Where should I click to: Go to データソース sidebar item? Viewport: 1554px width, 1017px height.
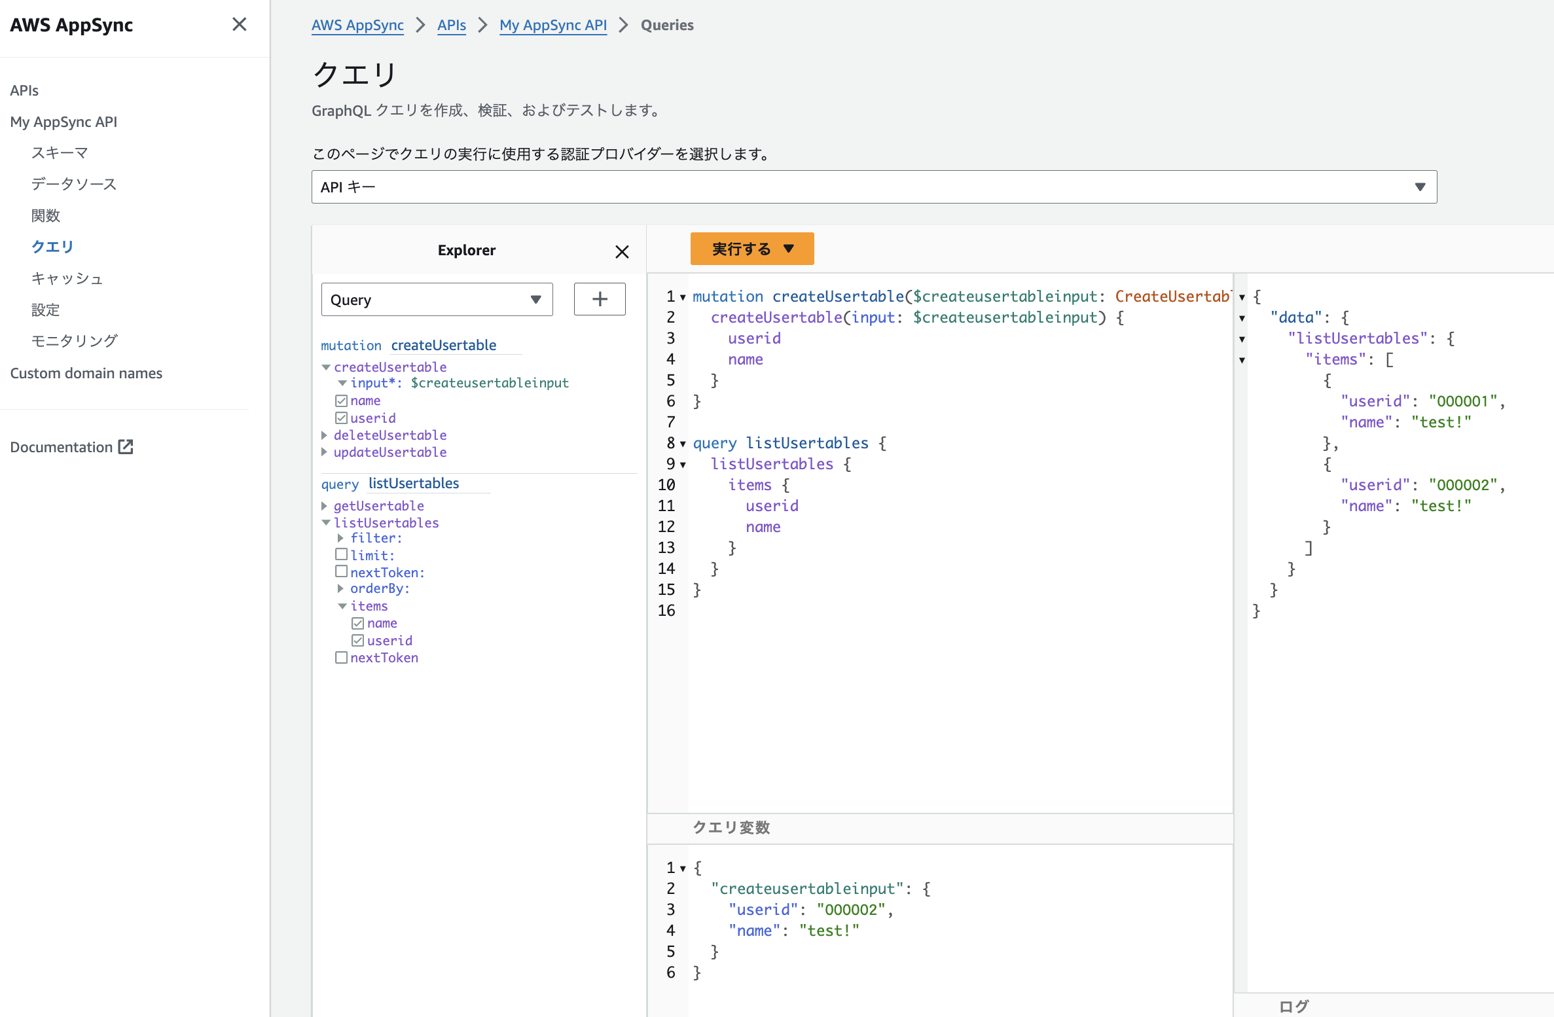tap(73, 185)
